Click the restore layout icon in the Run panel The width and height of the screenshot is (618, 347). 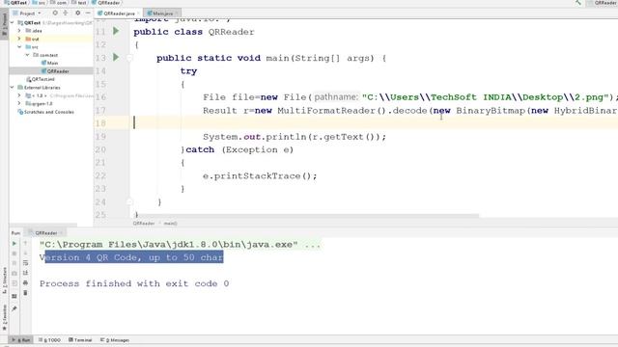coord(14,296)
